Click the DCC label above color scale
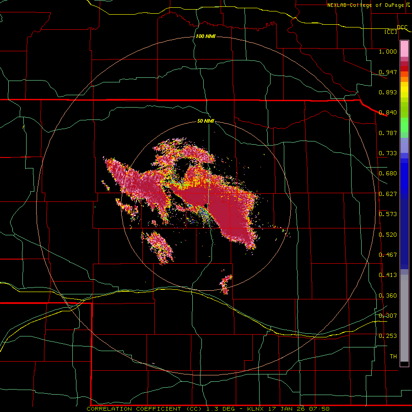Screen dimensions: 412x412 (x=402, y=27)
